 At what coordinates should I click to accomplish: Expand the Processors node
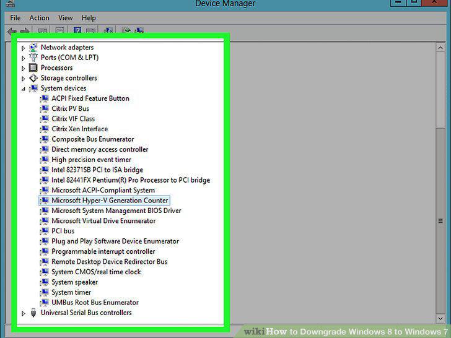point(24,68)
